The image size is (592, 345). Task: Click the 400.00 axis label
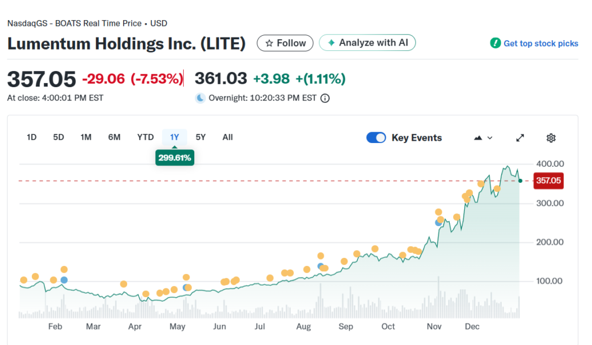550,164
